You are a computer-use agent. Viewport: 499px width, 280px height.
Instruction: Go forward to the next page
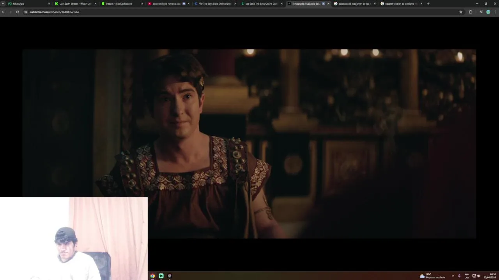(10, 12)
